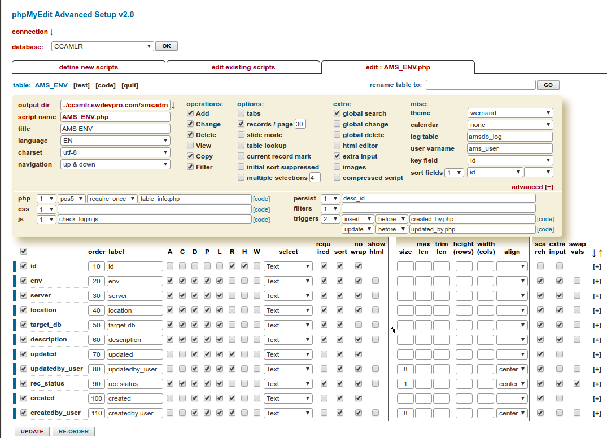This screenshot has width=607, height=438.
Task: Toggle the View operation checkbox
Action: click(x=190, y=146)
